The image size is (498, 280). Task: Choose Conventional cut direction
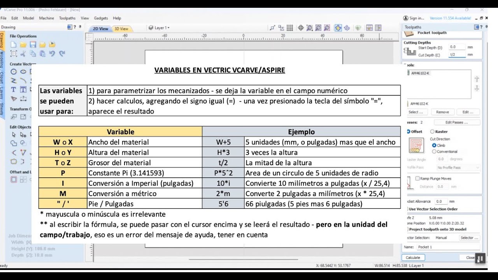pos(445,152)
